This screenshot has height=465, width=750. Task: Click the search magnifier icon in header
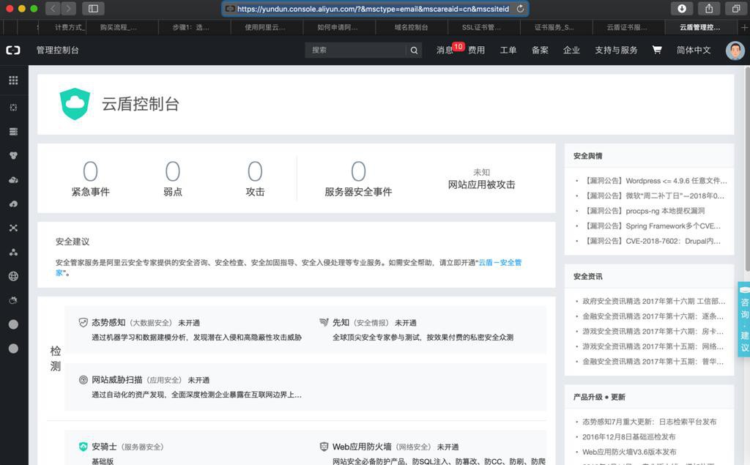tap(414, 51)
